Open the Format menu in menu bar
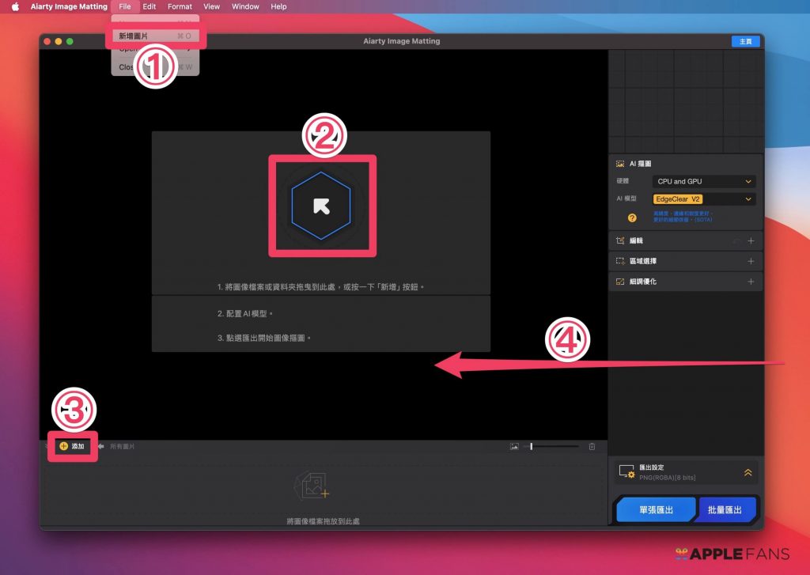The width and height of the screenshot is (810, 575). [x=180, y=6]
